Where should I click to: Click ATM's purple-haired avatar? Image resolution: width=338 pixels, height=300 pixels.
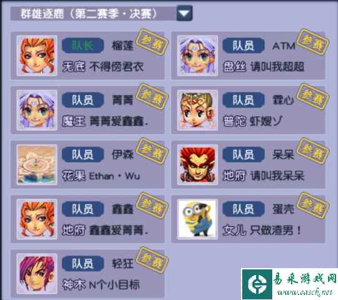tap(197, 56)
